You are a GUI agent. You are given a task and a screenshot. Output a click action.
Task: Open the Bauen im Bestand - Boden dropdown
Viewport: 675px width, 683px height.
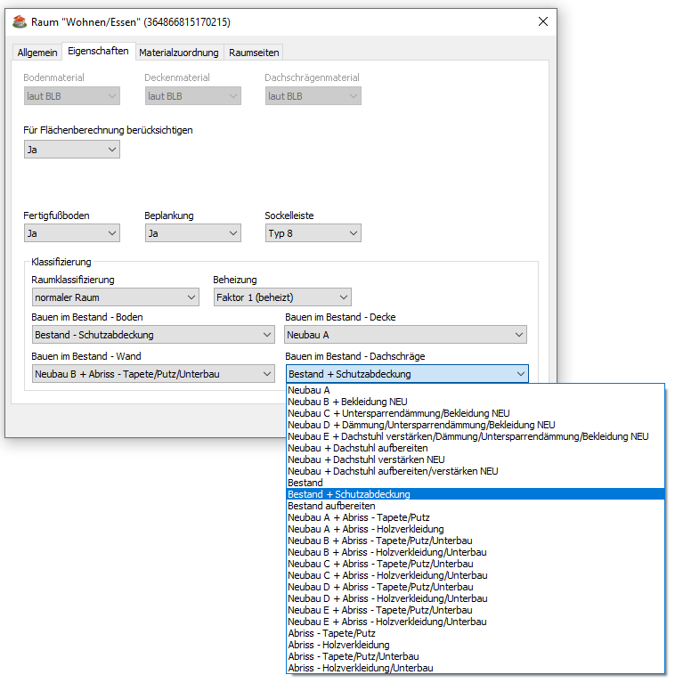(152, 335)
